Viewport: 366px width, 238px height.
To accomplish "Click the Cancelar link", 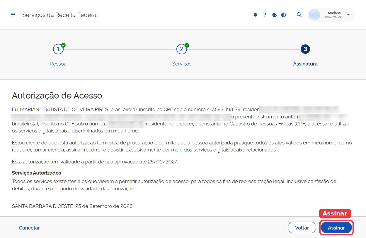I will pyautogui.click(x=29, y=228).
